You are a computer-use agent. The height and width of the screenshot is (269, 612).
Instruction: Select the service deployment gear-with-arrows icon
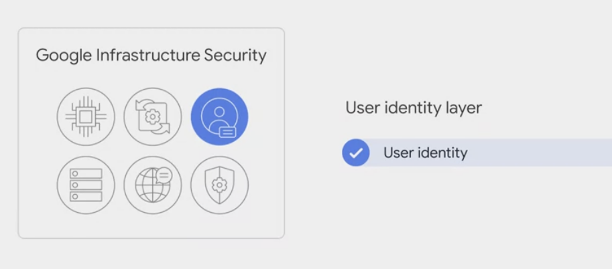153,117
